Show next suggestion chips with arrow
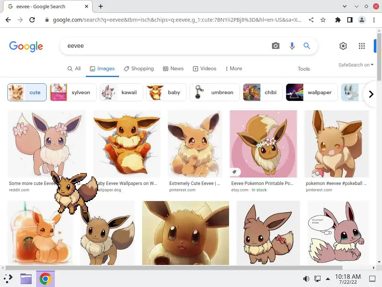The image size is (382, 287). coord(371,94)
